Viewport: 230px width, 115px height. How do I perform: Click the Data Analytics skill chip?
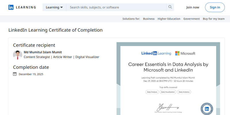[184, 92]
